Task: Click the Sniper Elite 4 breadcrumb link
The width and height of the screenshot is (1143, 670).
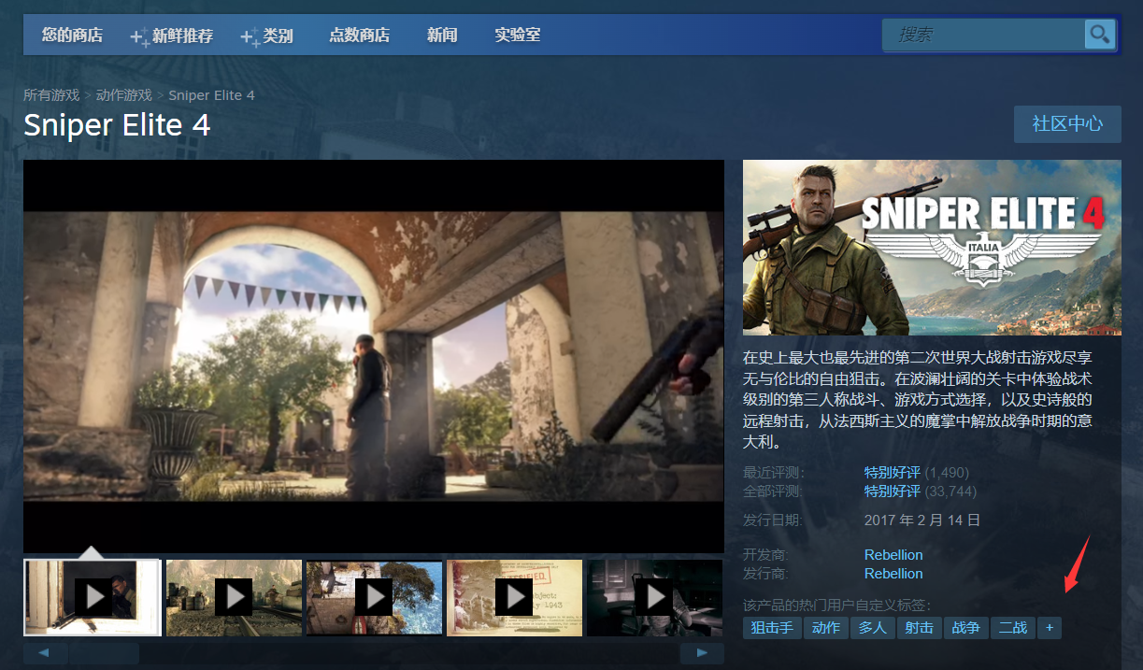Action: click(x=211, y=95)
